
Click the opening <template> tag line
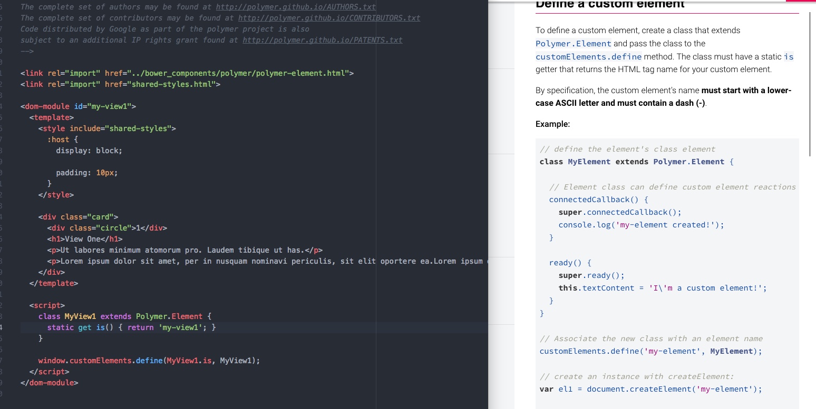52,117
